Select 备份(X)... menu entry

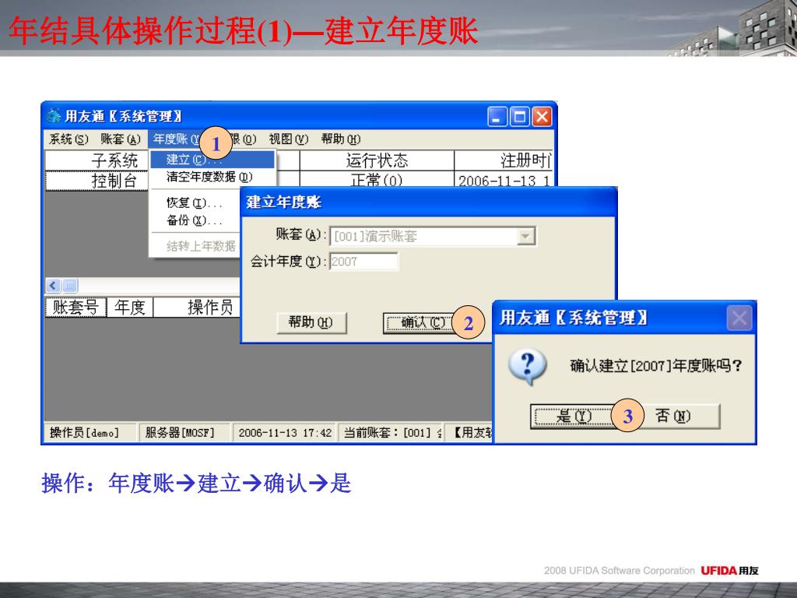195,220
